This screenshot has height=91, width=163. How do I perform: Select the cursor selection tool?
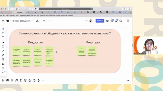pos(3,29)
